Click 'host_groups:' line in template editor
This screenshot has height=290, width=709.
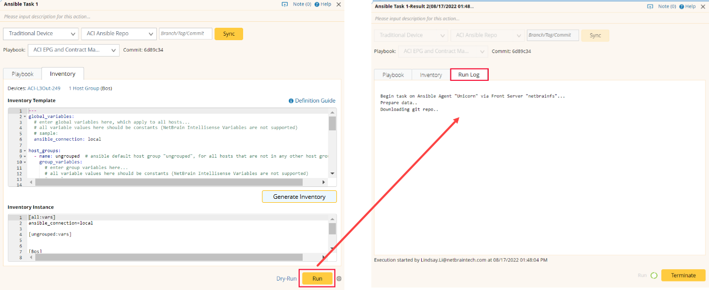45,151
